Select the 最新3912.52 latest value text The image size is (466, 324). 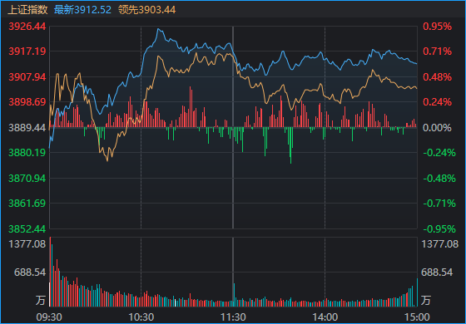(x=82, y=10)
